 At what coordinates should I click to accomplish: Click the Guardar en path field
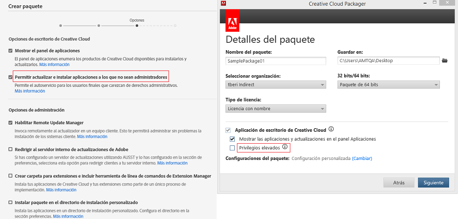click(x=388, y=60)
